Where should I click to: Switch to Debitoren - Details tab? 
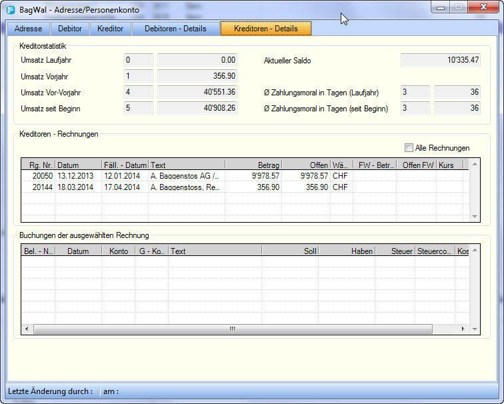click(x=176, y=29)
